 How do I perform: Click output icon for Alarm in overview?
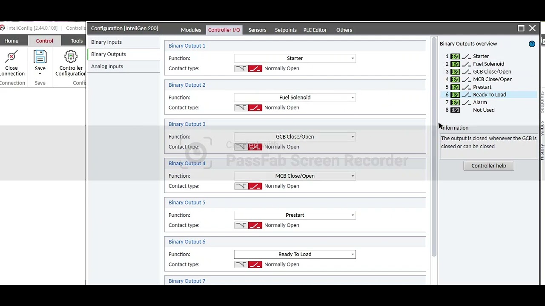tap(455, 102)
